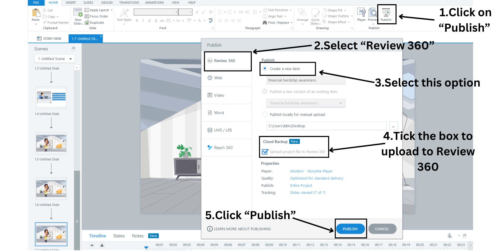
Task: Open the Player settings icon
Action: [x=362, y=12]
